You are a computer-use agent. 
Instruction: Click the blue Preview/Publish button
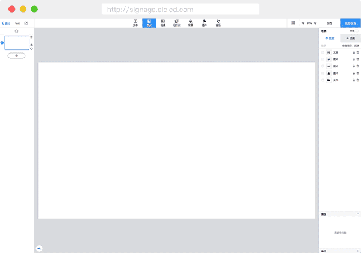pos(350,23)
